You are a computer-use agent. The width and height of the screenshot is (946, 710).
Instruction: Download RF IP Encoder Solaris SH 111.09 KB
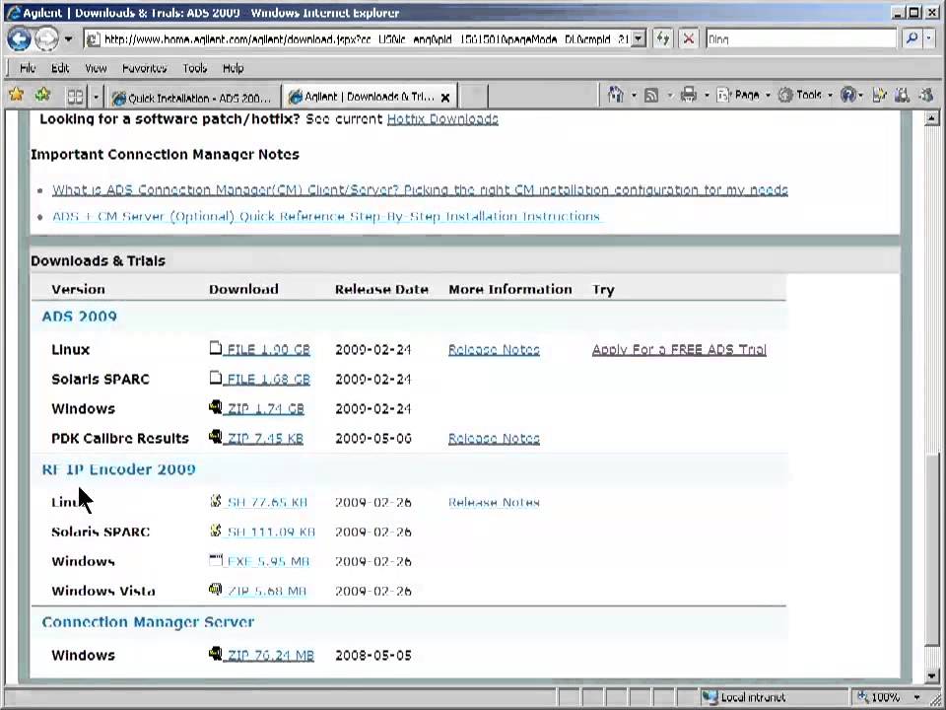pyautogui.click(x=271, y=532)
